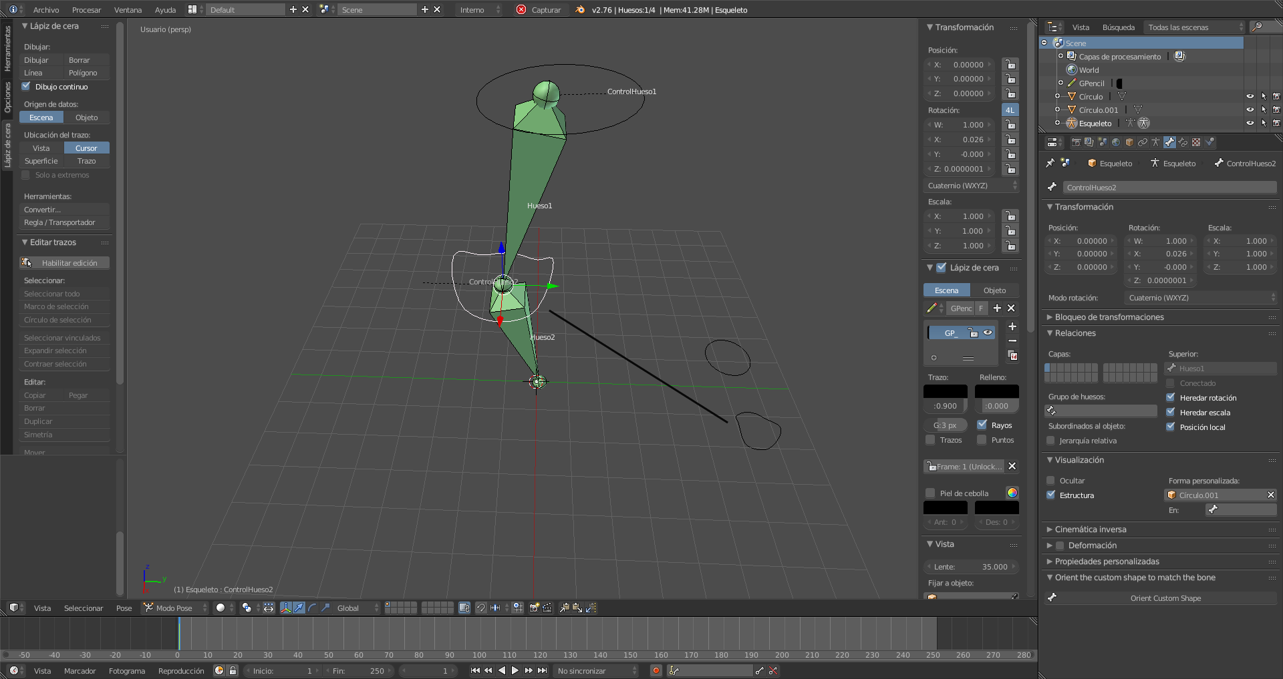Click the auto-keyframe record button
The width and height of the screenshot is (1283, 679).
pyautogui.click(x=656, y=670)
